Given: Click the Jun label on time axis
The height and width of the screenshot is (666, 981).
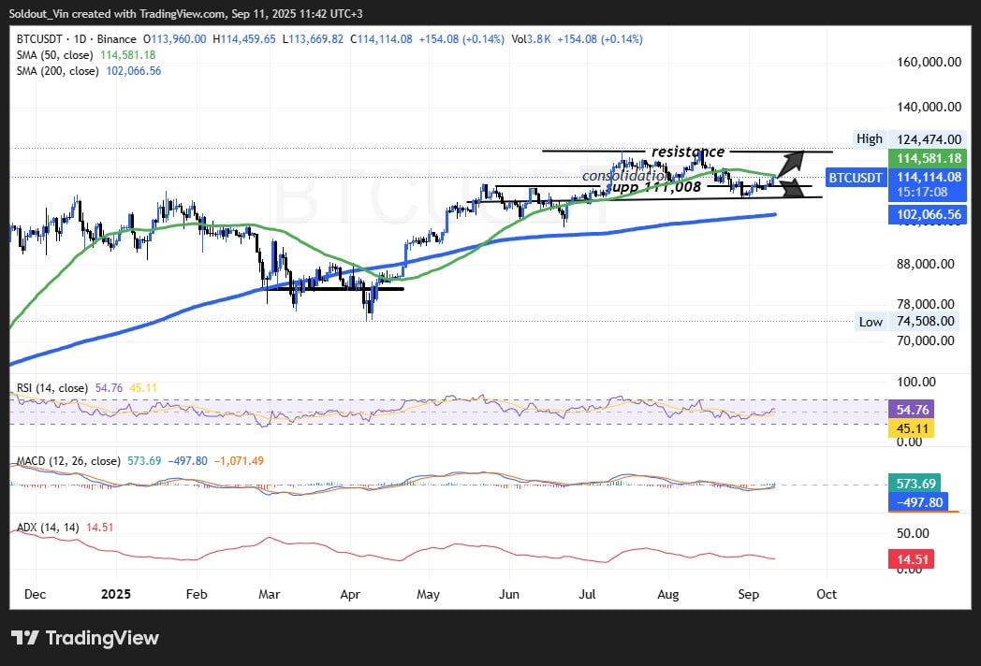Looking at the screenshot, I should [508, 594].
